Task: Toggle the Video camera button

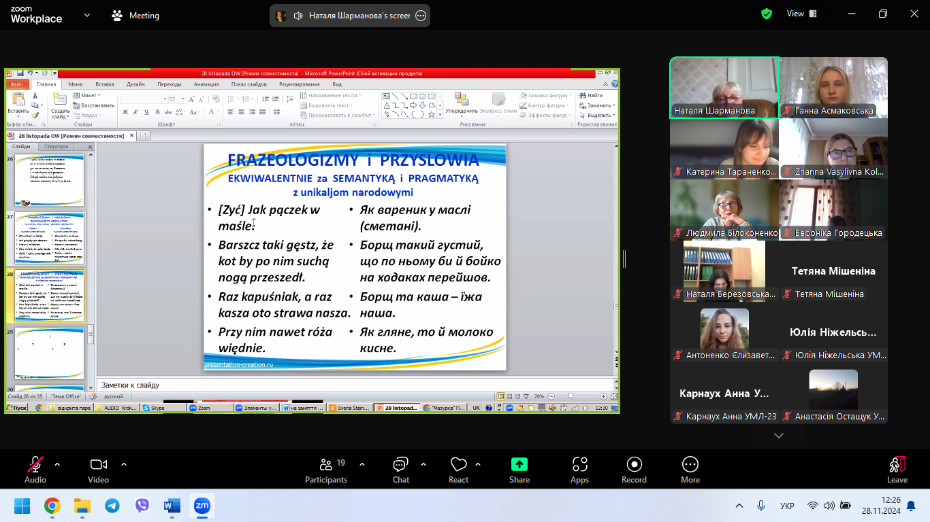Action: click(99, 470)
